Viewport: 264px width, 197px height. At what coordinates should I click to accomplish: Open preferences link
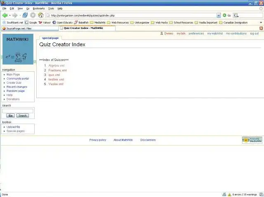point(196,33)
